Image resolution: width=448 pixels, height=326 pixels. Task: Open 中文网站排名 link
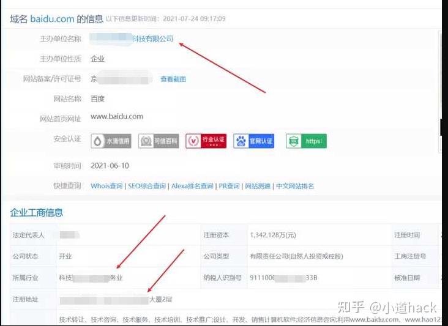pyautogui.click(x=295, y=186)
